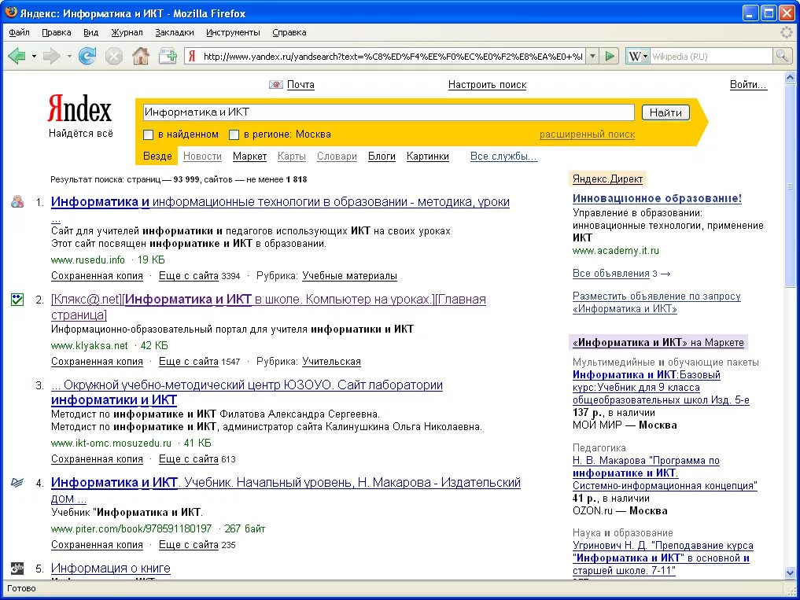Open 'Еще с сайта' for klyaksa.net result

click(x=188, y=361)
